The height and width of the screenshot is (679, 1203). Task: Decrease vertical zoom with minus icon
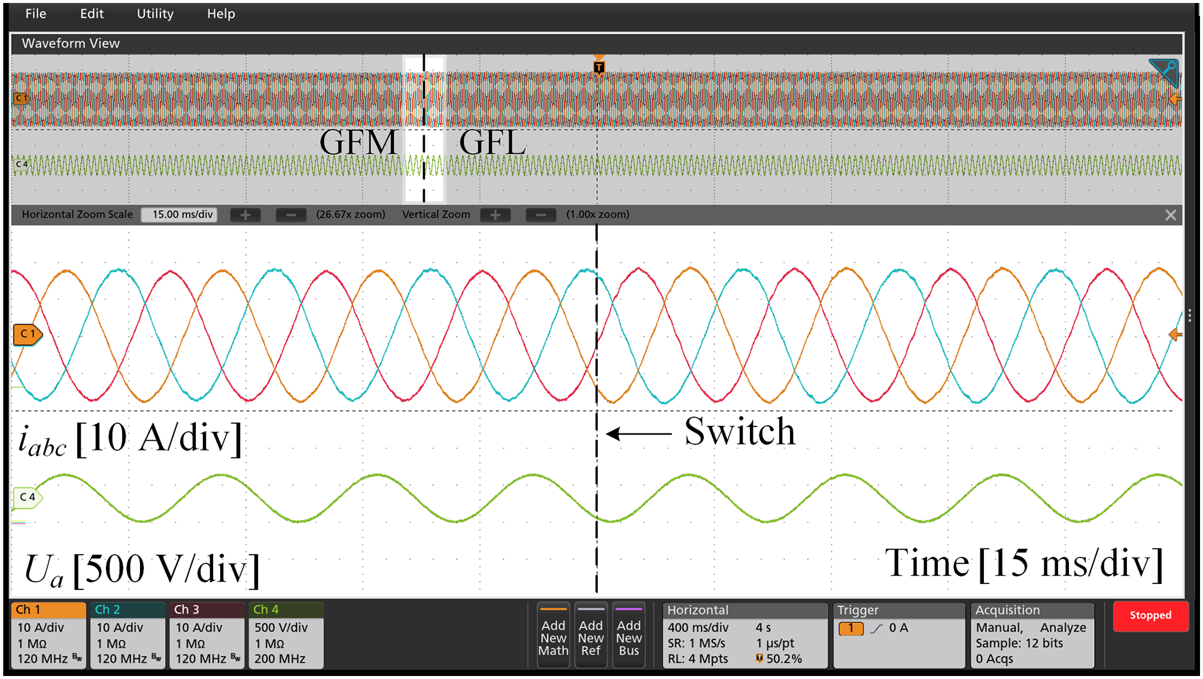point(541,215)
